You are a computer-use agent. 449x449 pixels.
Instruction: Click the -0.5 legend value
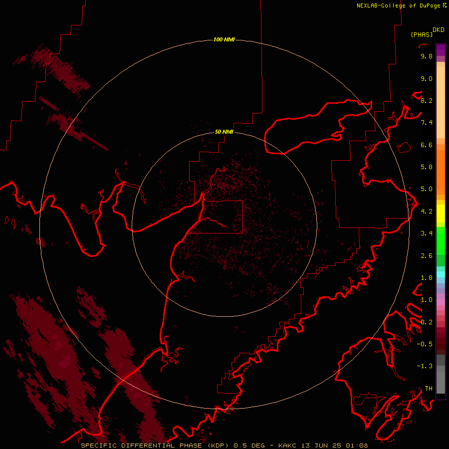(425, 344)
